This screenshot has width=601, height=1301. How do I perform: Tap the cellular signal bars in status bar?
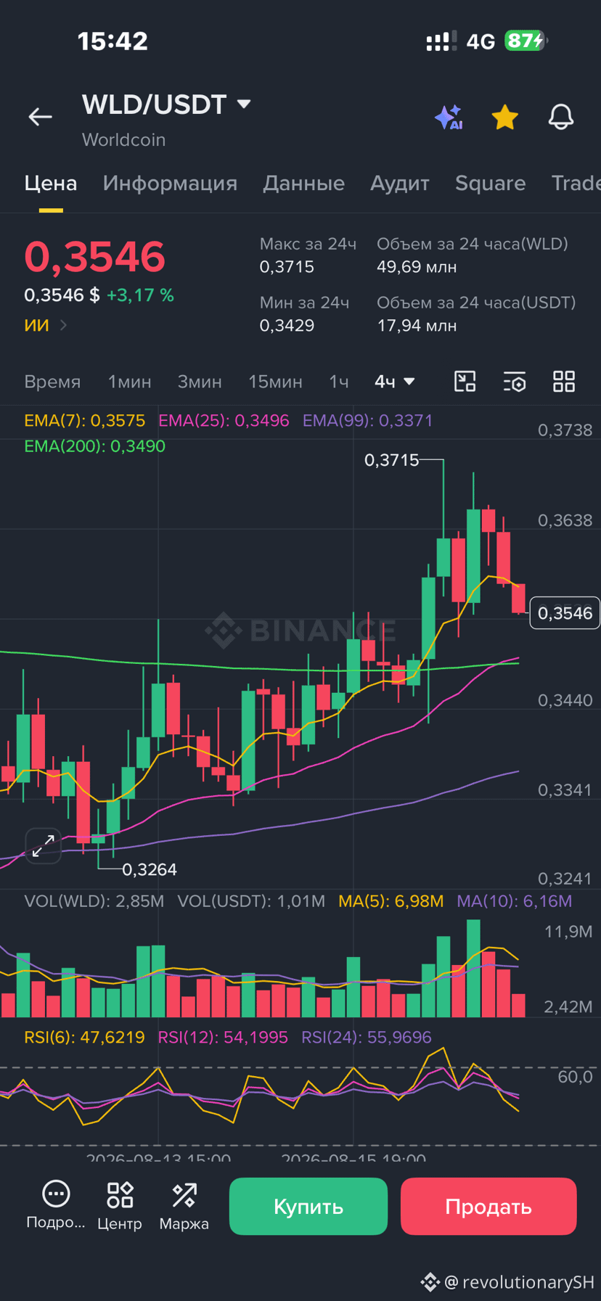[441, 41]
